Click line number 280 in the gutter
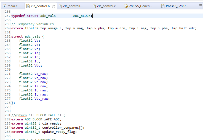The height and width of the screenshot is (140, 203). [7, 111]
